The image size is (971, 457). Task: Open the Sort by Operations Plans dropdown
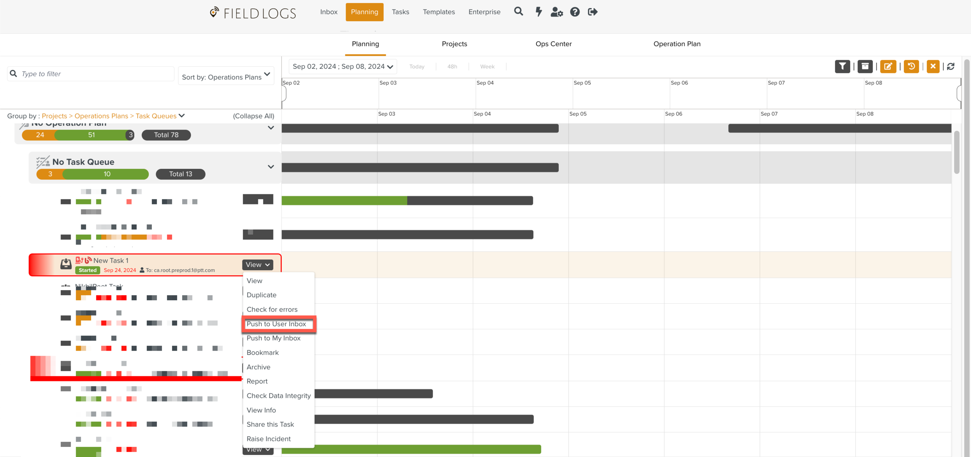[x=226, y=76]
